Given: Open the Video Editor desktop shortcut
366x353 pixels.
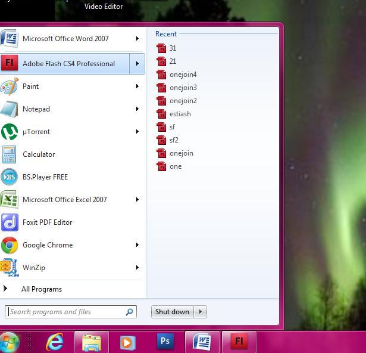Looking at the screenshot, I should pyautogui.click(x=104, y=7).
